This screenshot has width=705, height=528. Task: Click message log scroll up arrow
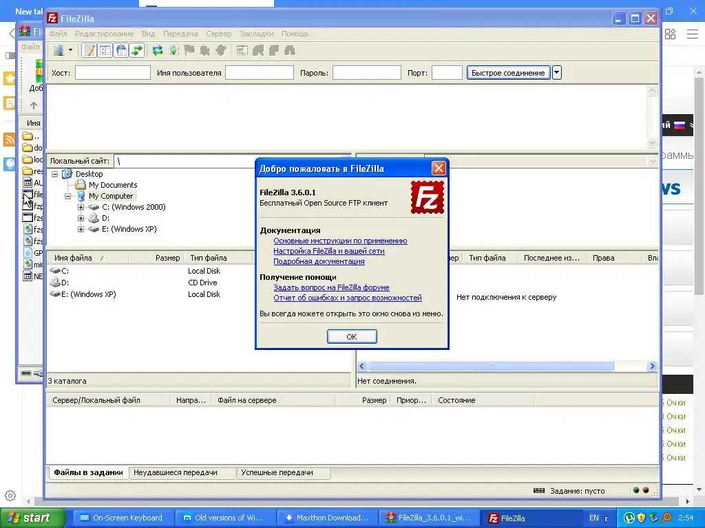[x=653, y=90]
